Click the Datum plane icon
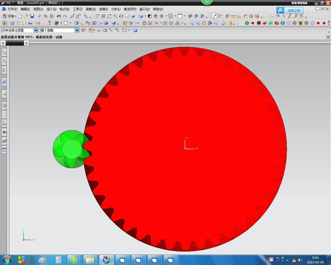The width and height of the screenshot is (331, 265). click(66, 23)
